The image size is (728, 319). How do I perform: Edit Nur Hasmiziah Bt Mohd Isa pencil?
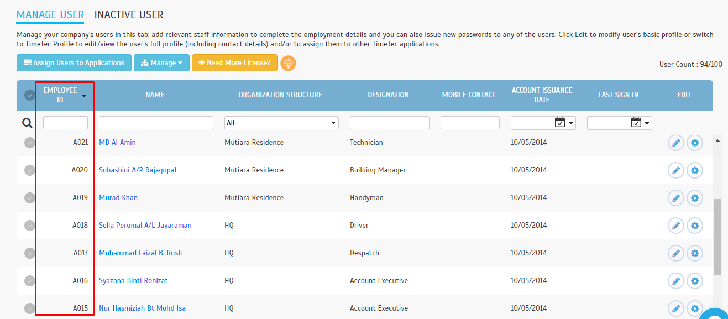[x=675, y=308]
